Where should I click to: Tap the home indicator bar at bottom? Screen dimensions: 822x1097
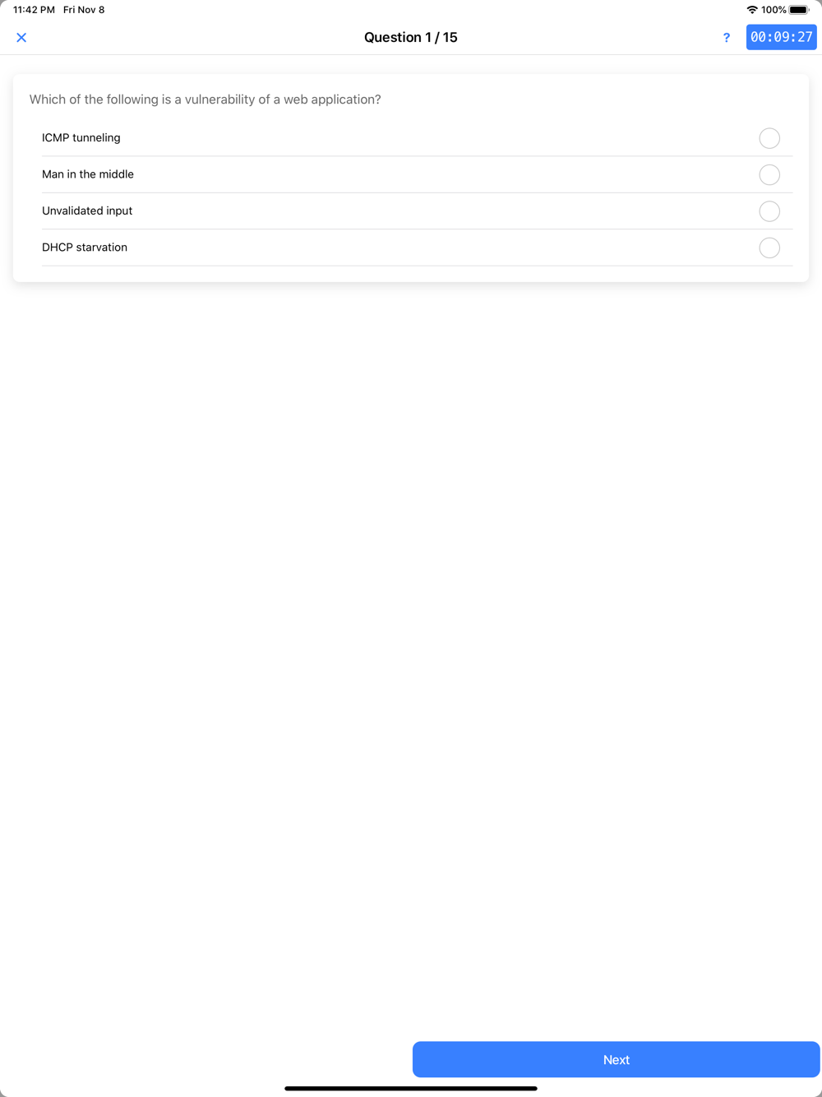tap(411, 1088)
